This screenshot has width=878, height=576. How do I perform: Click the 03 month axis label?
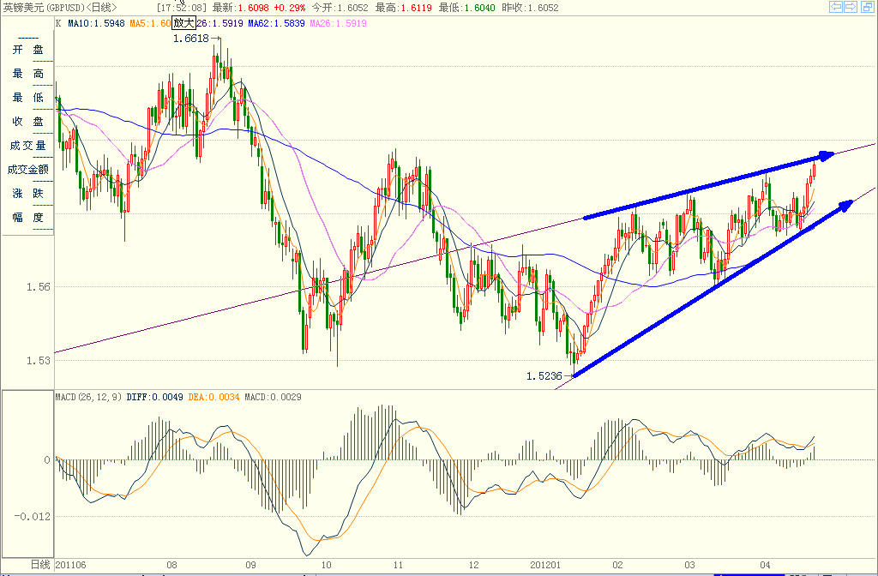point(690,565)
